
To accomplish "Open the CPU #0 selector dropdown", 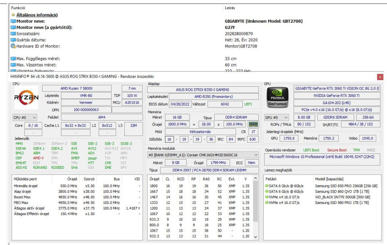I will click(x=25, y=118).
